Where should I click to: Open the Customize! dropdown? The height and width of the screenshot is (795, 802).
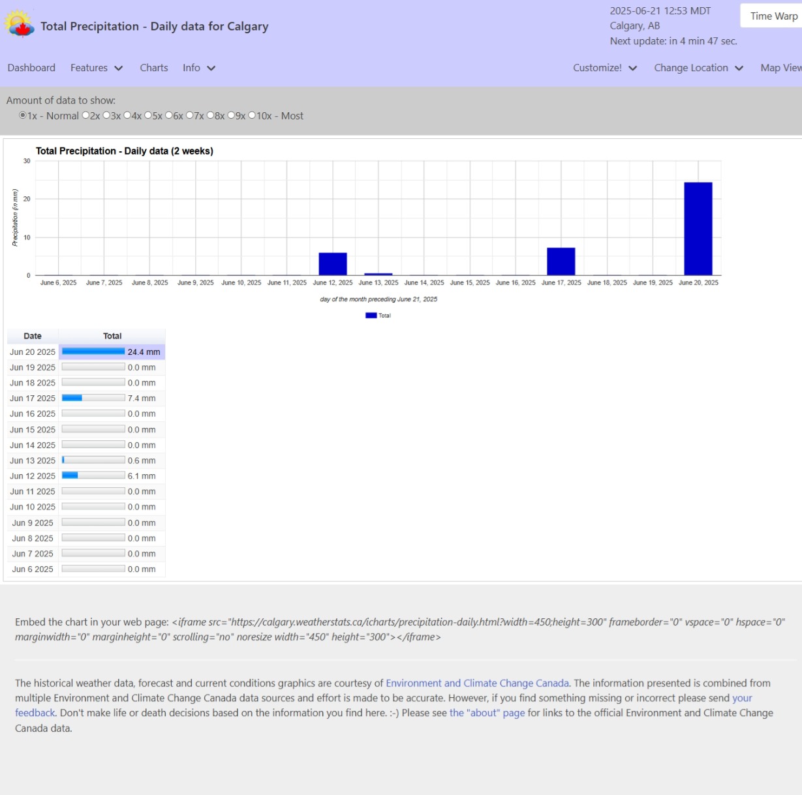(x=605, y=68)
